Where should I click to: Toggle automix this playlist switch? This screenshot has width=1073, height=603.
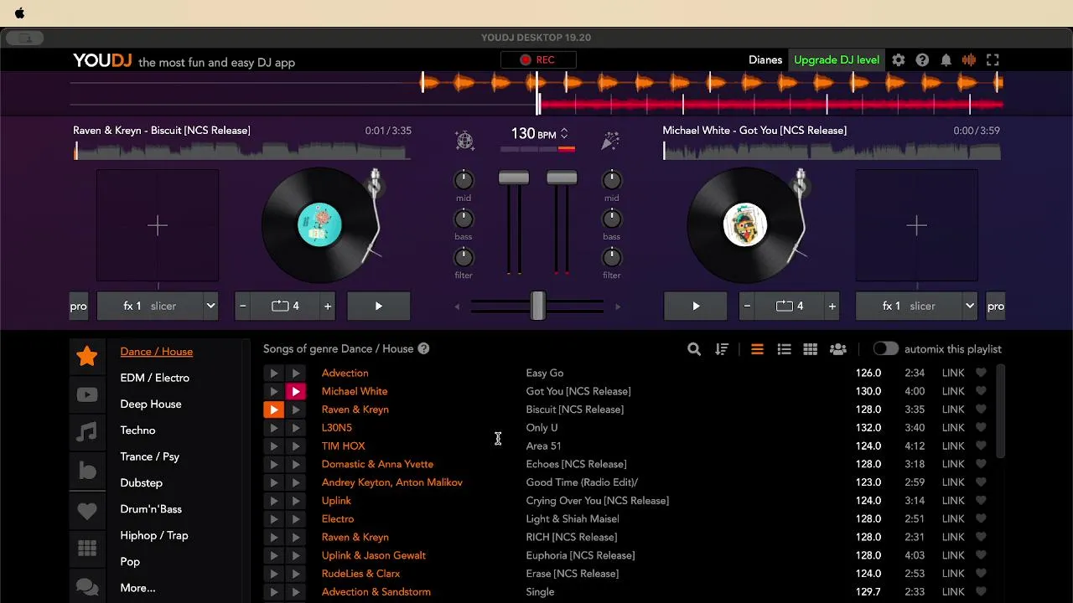coord(885,349)
